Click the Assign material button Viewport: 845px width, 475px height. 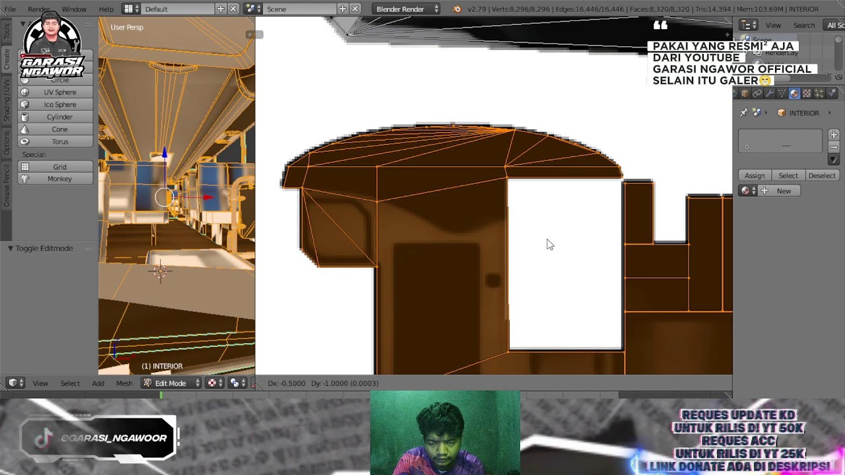pyautogui.click(x=755, y=175)
